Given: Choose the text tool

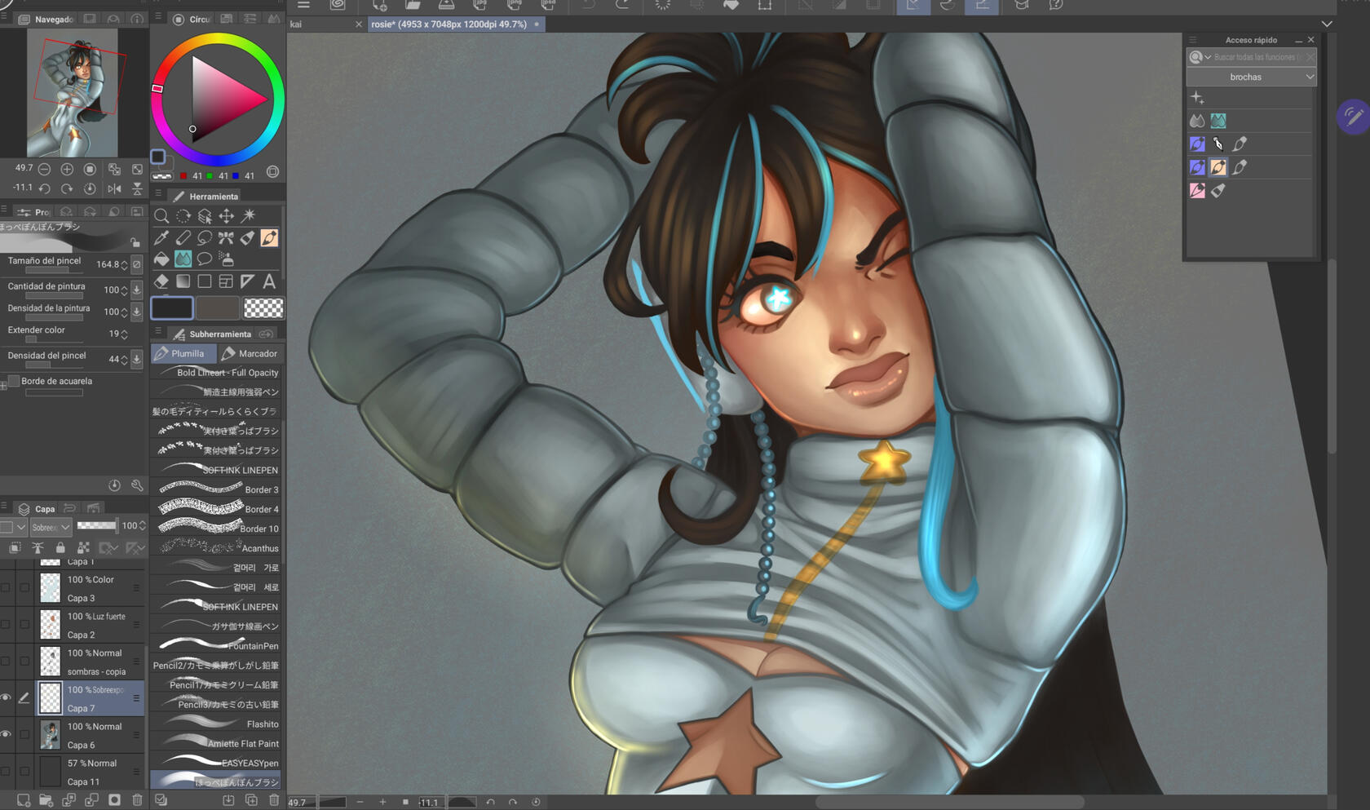Looking at the screenshot, I should click(269, 281).
